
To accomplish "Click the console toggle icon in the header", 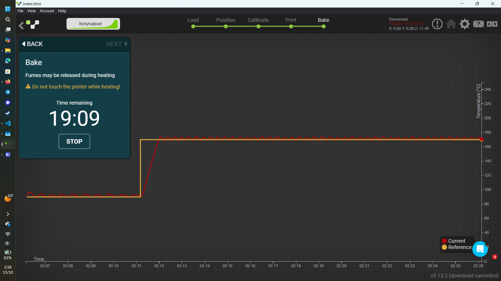I will [479, 24].
